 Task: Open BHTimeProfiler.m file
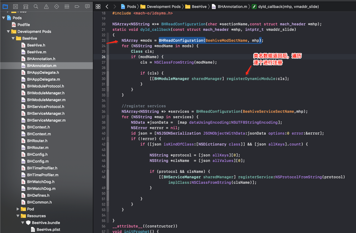(x=43, y=175)
